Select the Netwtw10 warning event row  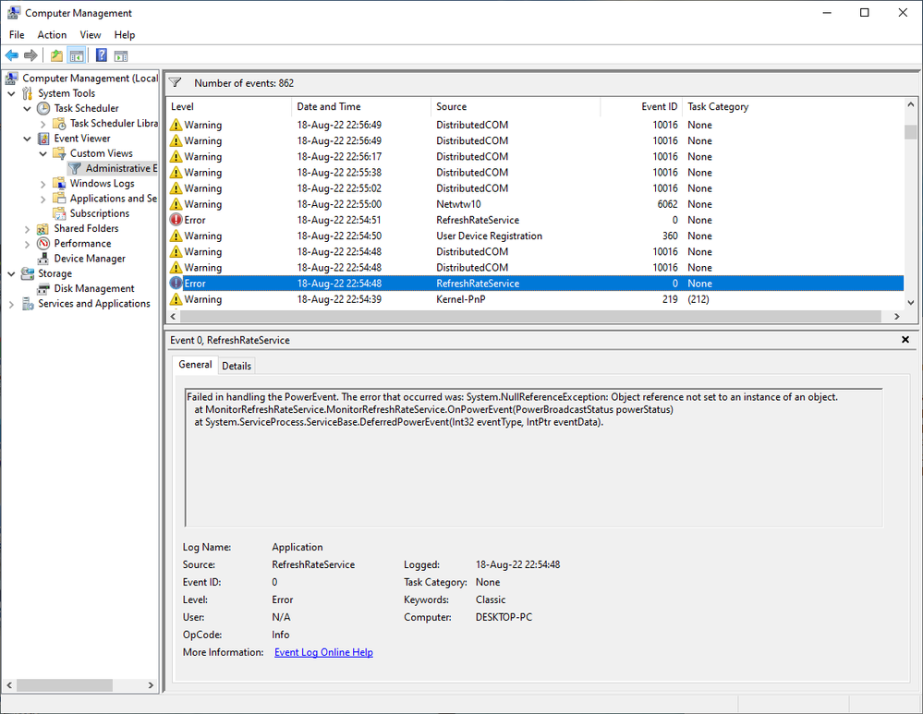point(536,204)
